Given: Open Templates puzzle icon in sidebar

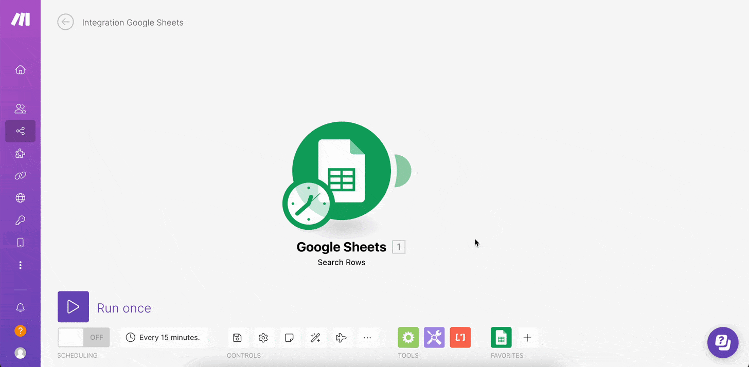Looking at the screenshot, I should (20, 153).
